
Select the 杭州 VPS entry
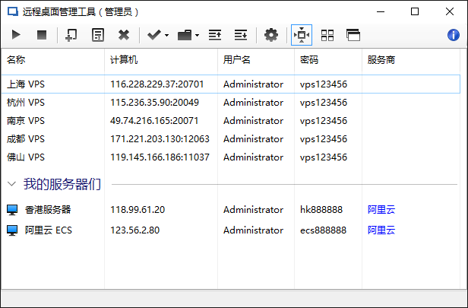tap(26, 103)
